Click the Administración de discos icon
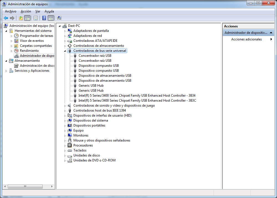Screen dimensions: 277x198 click(16, 66)
